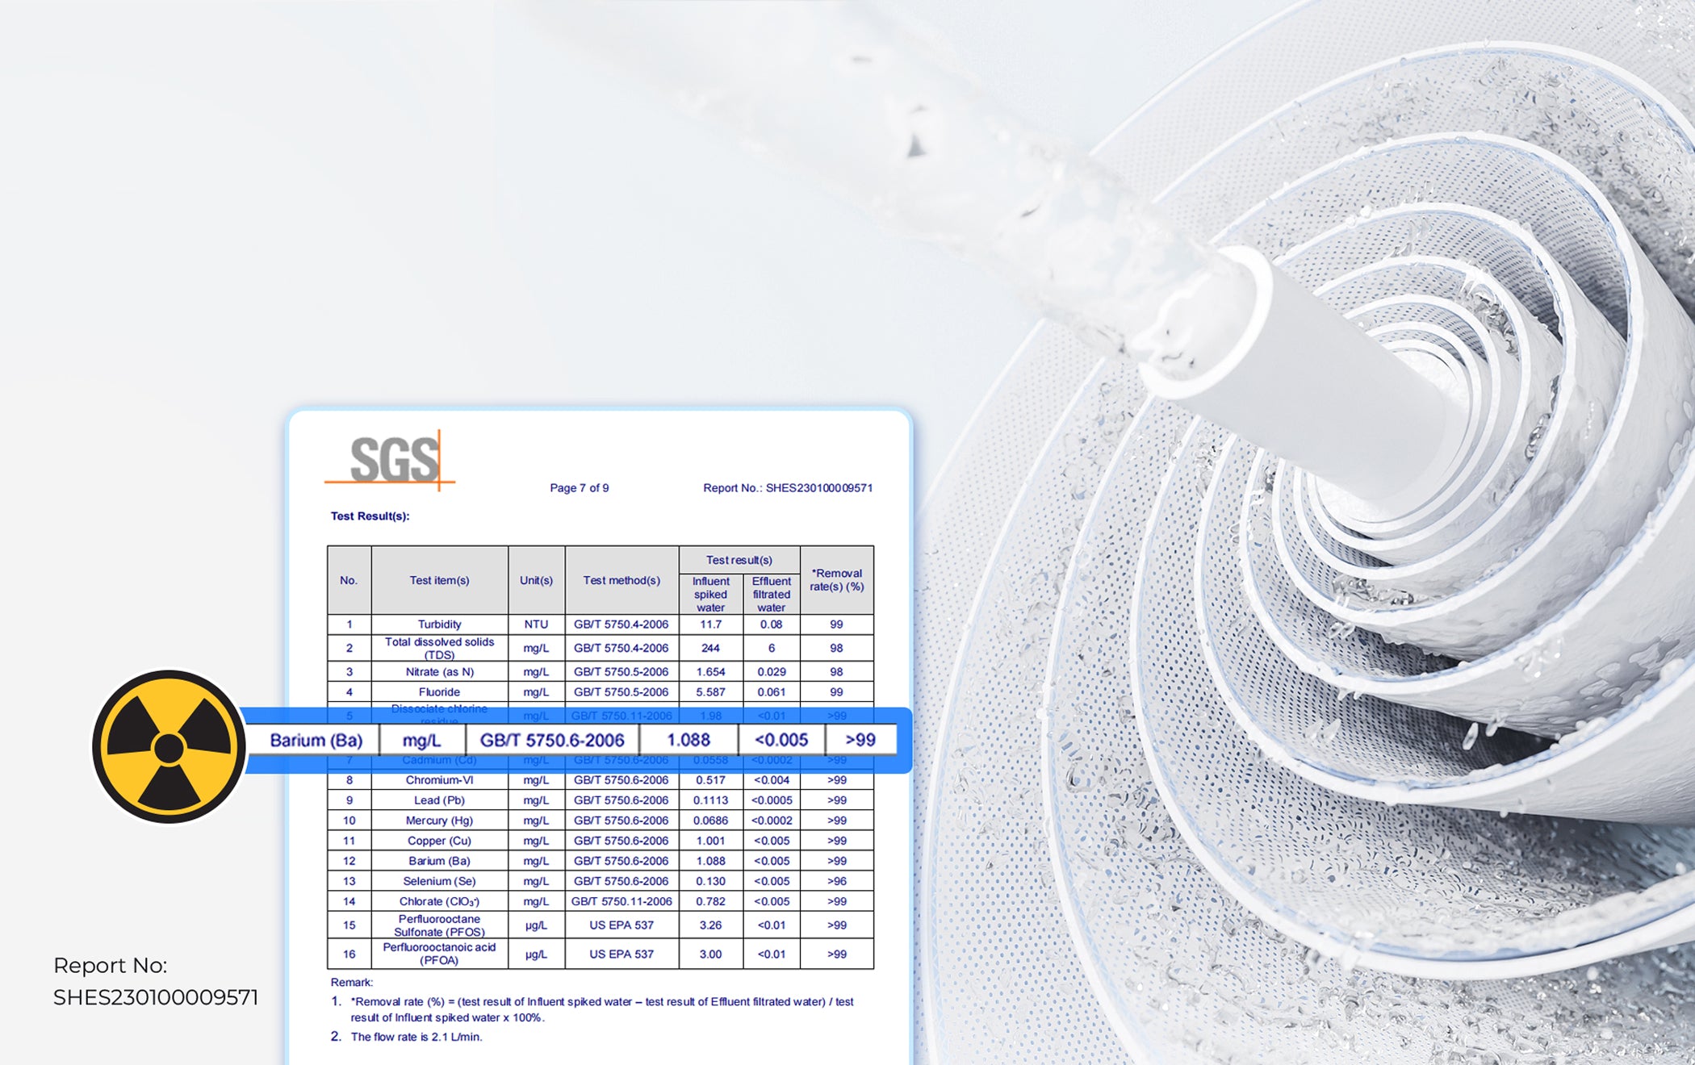This screenshot has width=1695, height=1065.
Task: Click the yellow radiation hazard icon
Action: coord(169,747)
